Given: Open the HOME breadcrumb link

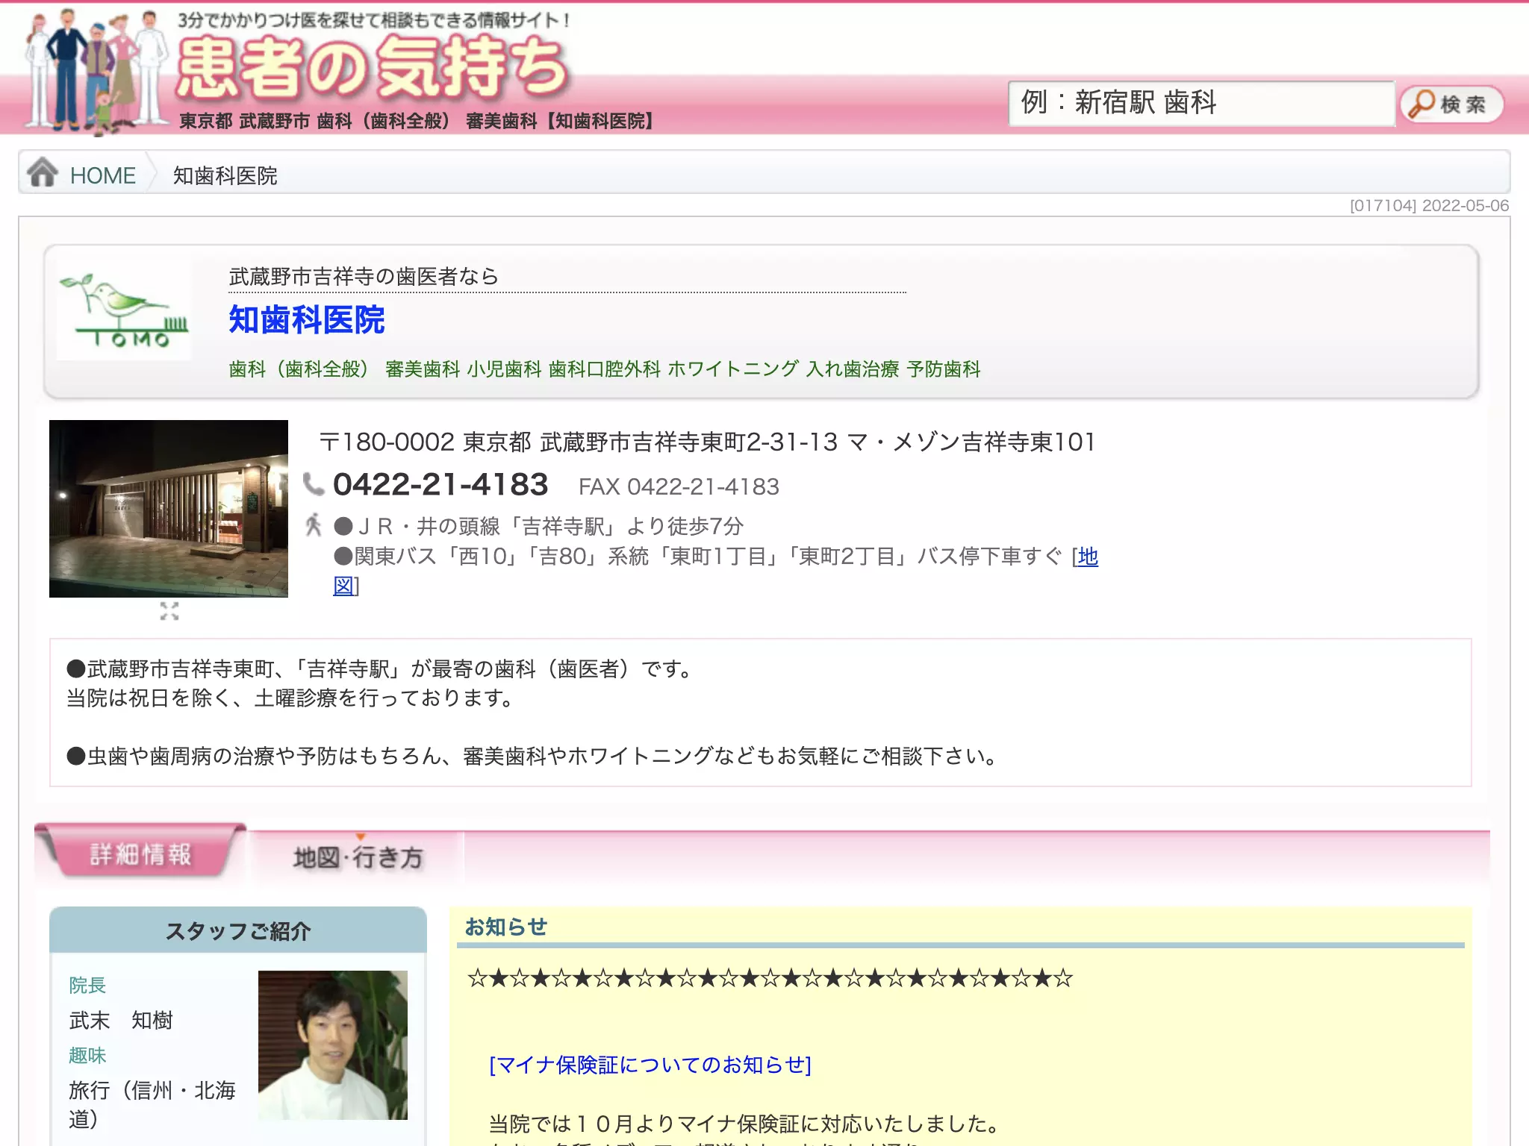Looking at the screenshot, I should click(x=102, y=175).
